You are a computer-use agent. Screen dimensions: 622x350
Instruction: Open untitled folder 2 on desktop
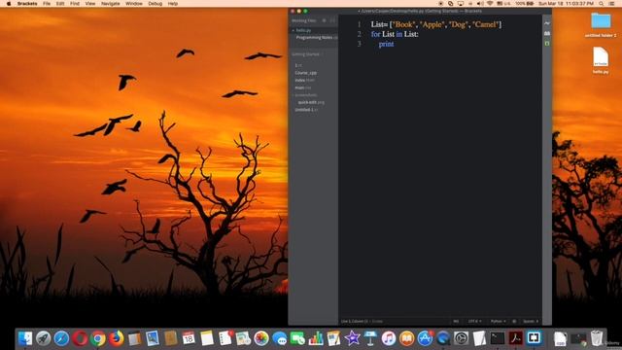601,24
